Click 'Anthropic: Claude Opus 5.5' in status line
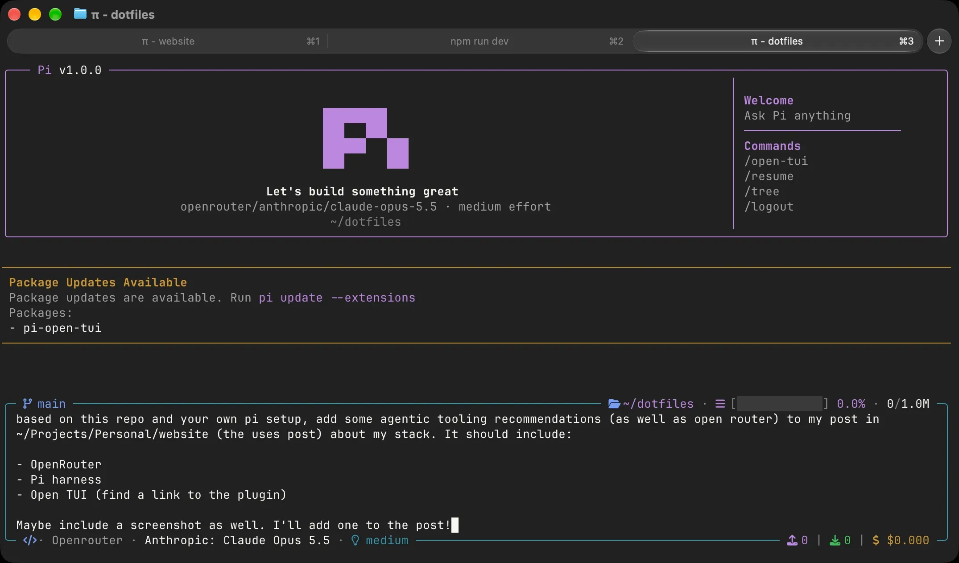 (x=237, y=540)
